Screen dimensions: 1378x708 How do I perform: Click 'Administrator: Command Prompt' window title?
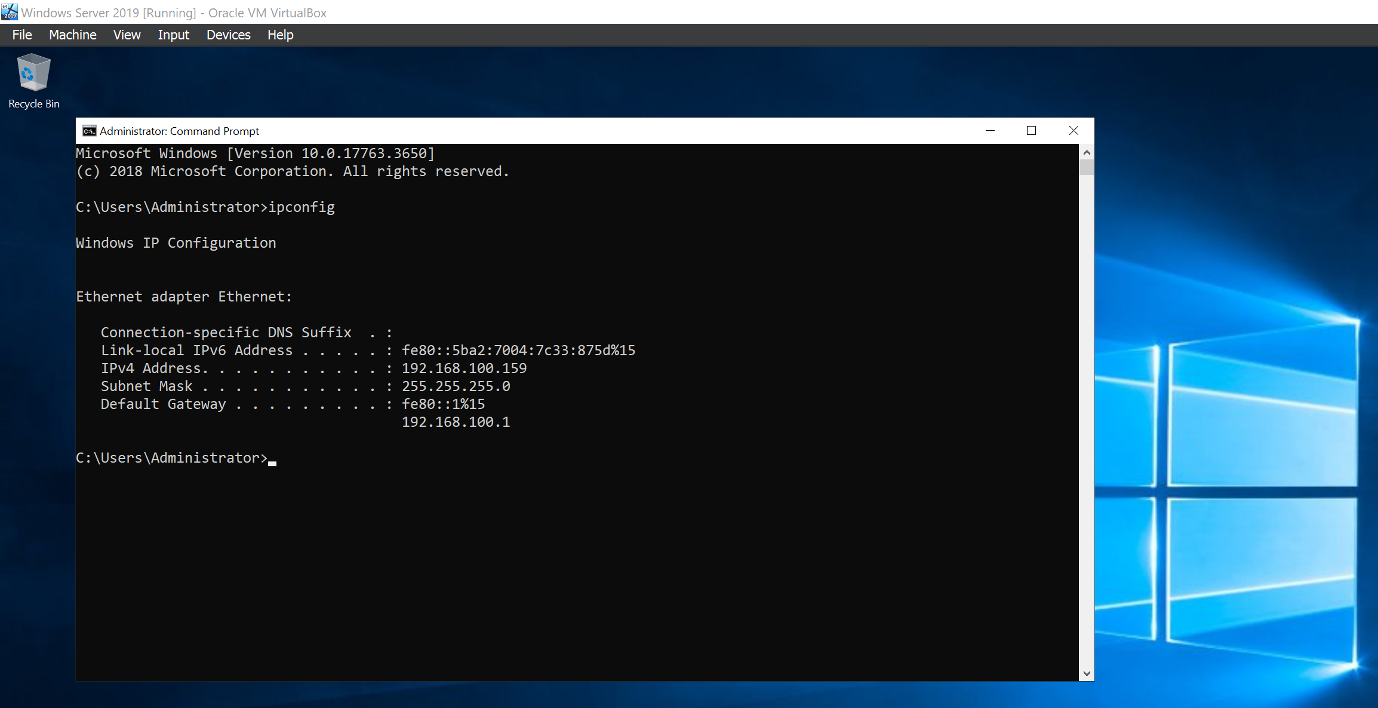pyautogui.click(x=179, y=131)
